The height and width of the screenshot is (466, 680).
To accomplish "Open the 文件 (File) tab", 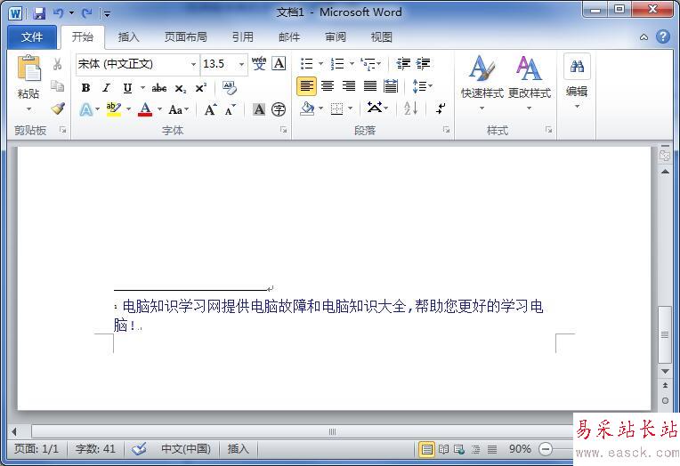I will (x=32, y=37).
